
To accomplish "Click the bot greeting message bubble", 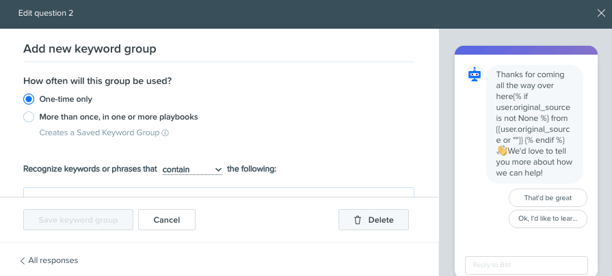I will 535,124.
